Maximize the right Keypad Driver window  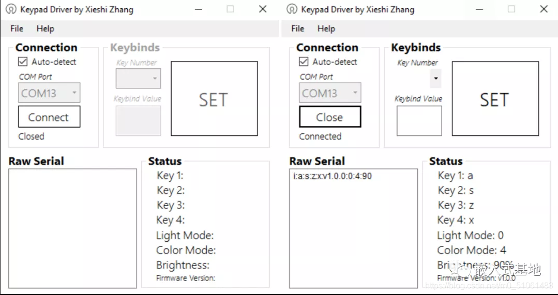point(511,9)
